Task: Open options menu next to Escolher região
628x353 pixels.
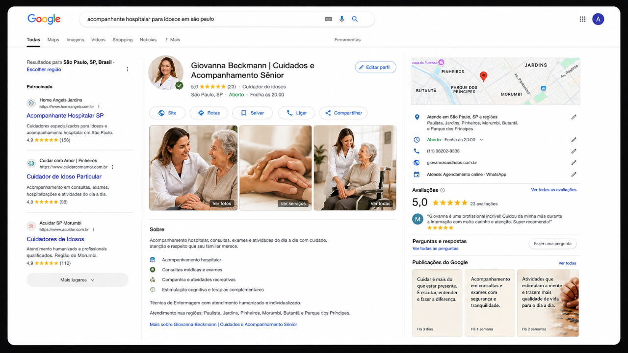Action: click(x=128, y=69)
